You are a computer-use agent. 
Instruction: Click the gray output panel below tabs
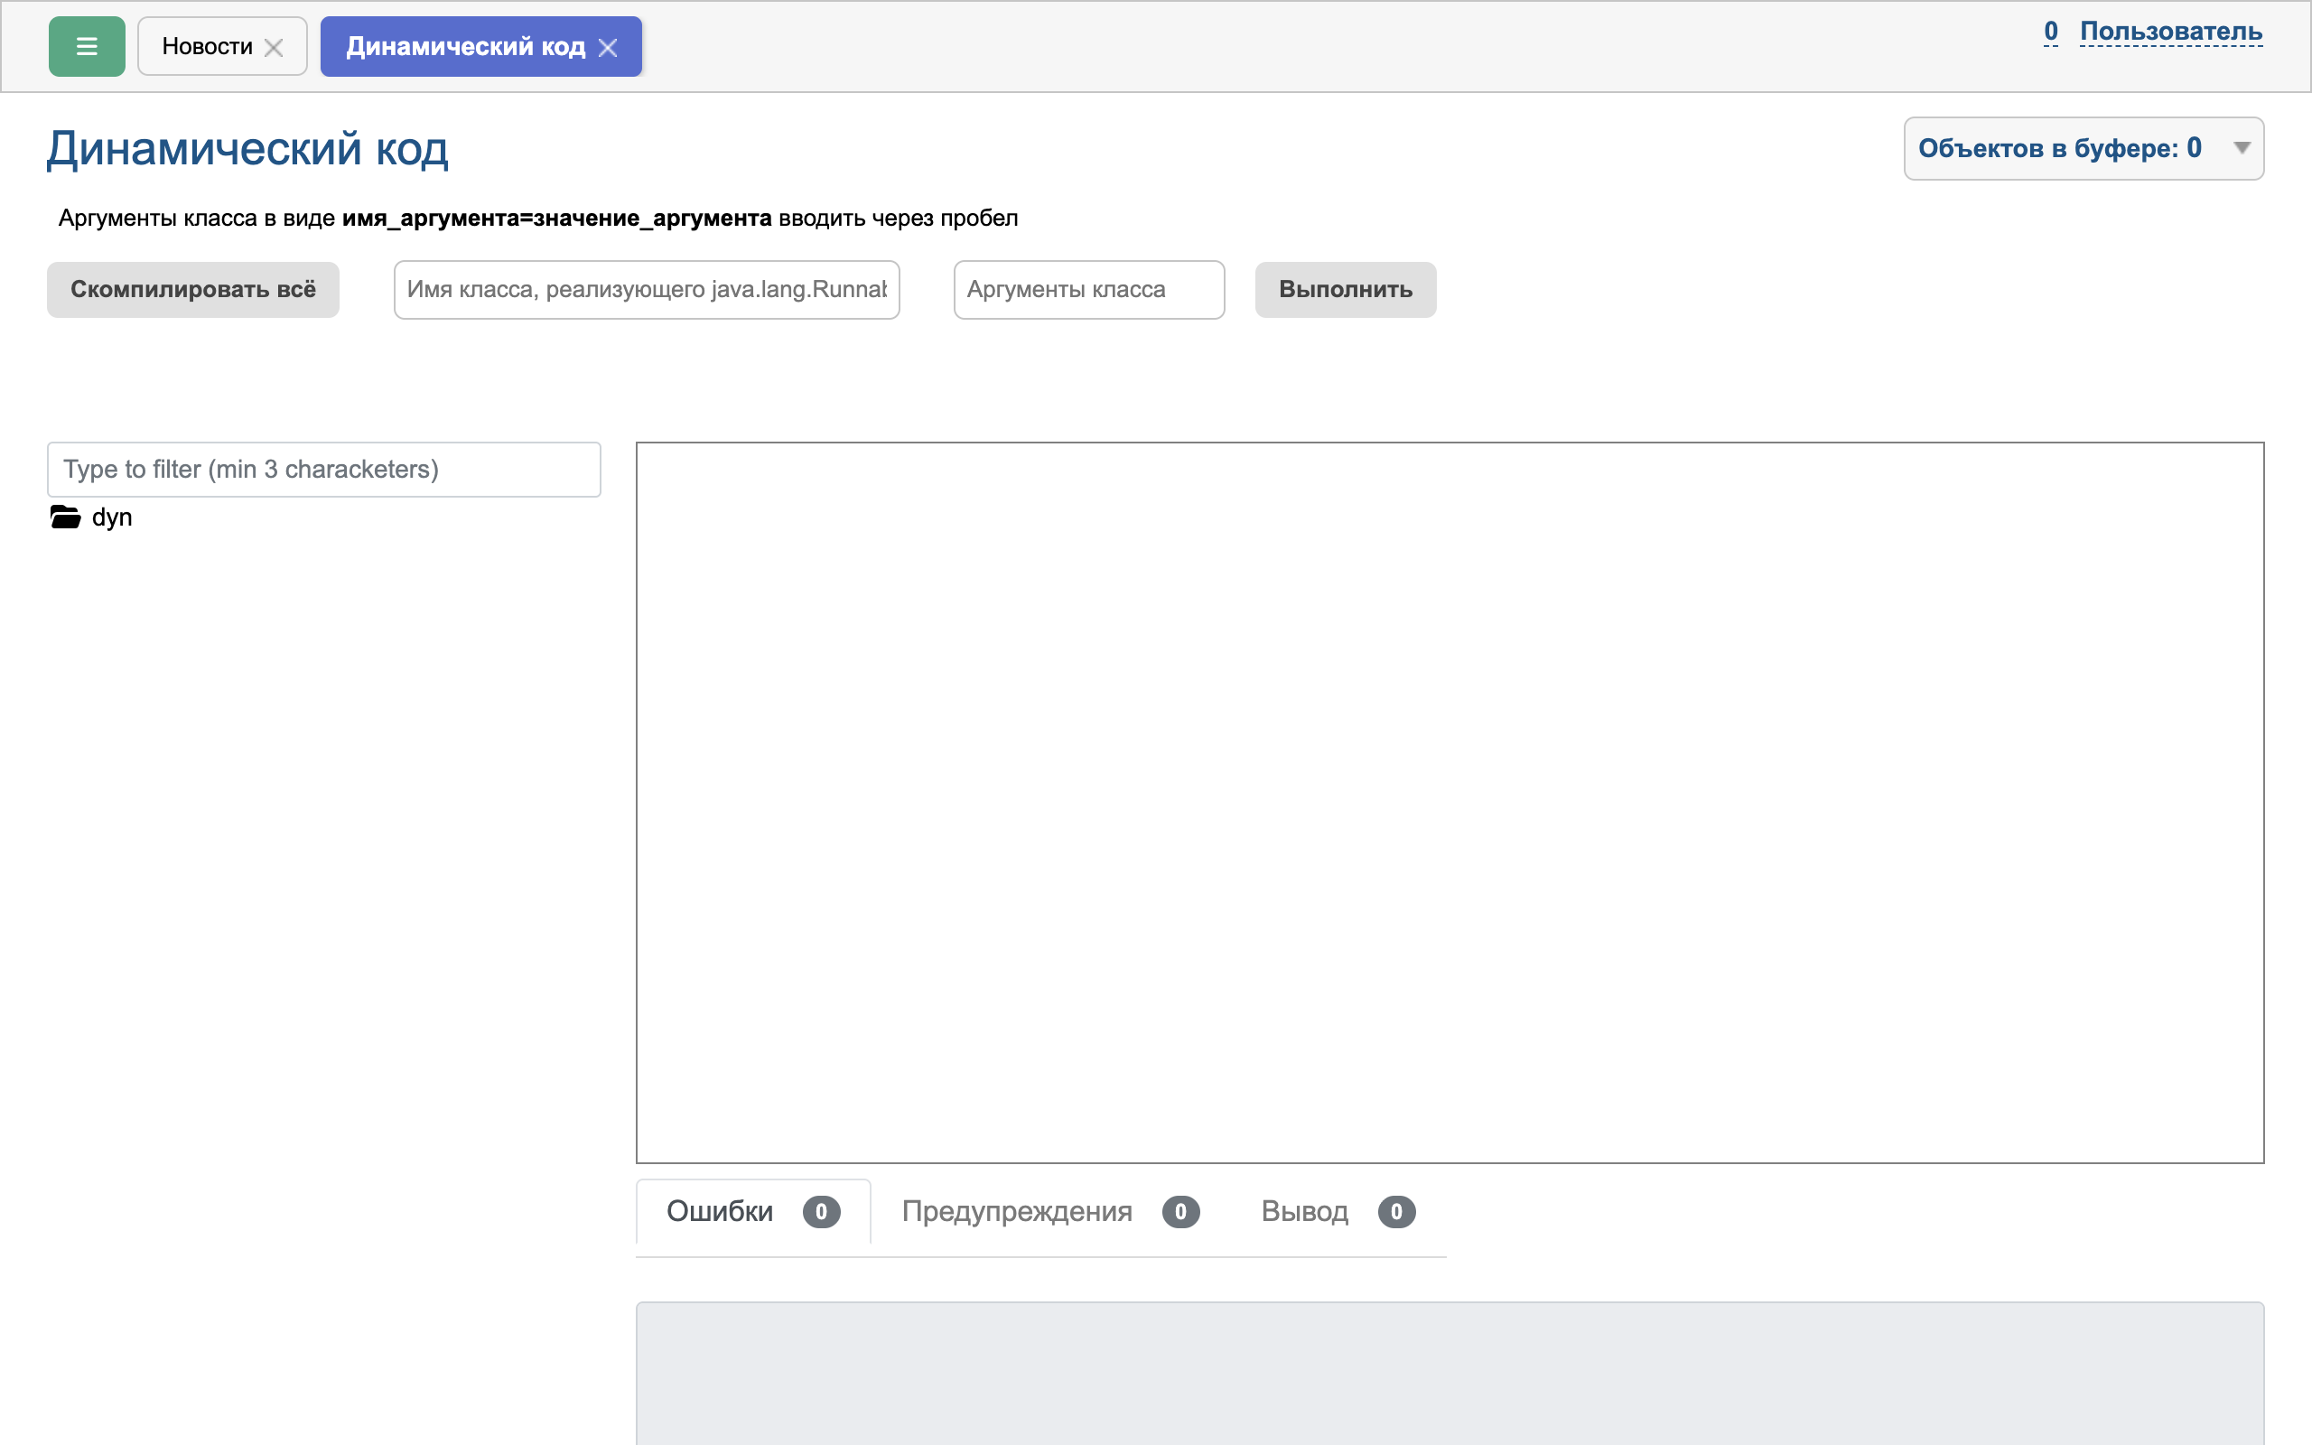point(1450,1374)
